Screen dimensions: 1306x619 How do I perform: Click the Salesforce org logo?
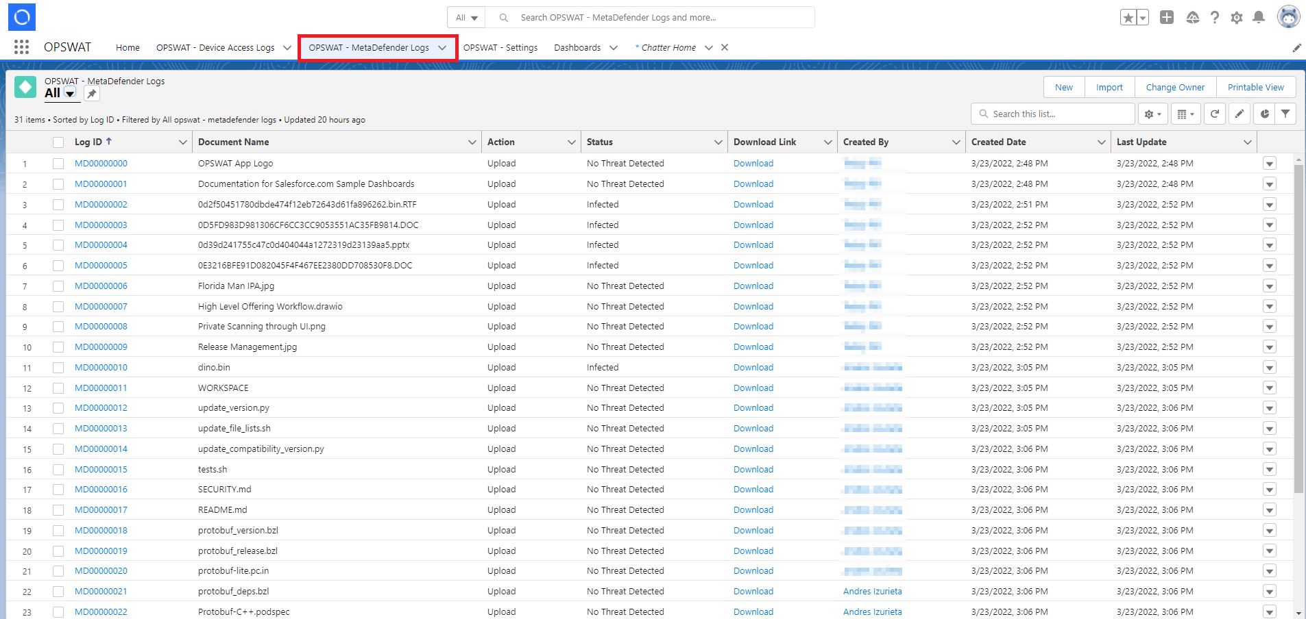pos(22,17)
